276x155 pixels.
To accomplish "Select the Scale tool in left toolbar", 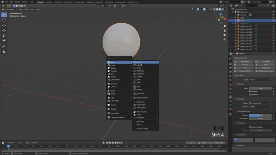I will (x=4, y=36).
